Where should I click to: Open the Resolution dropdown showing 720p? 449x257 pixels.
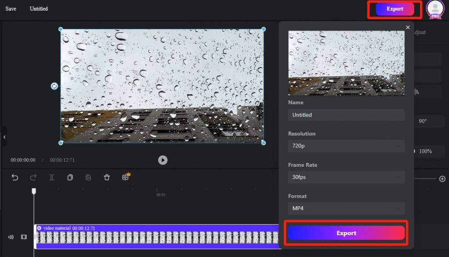tap(346, 146)
